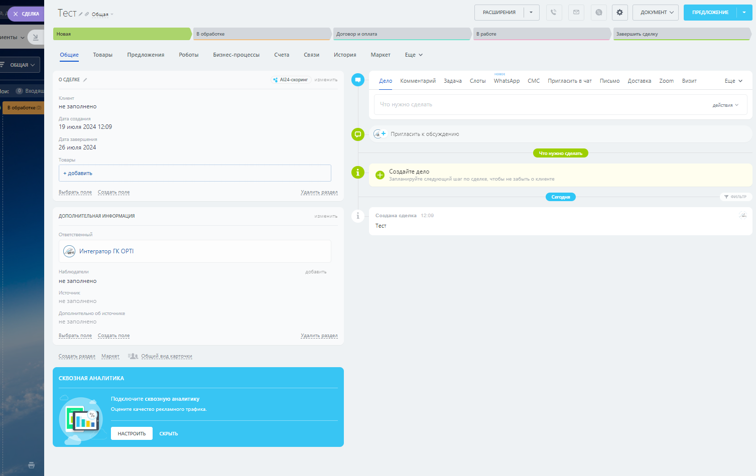Expand the Еще menu in the deal tabs
The width and height of the screenshot is (756, 476).
(x=414, y=55)
